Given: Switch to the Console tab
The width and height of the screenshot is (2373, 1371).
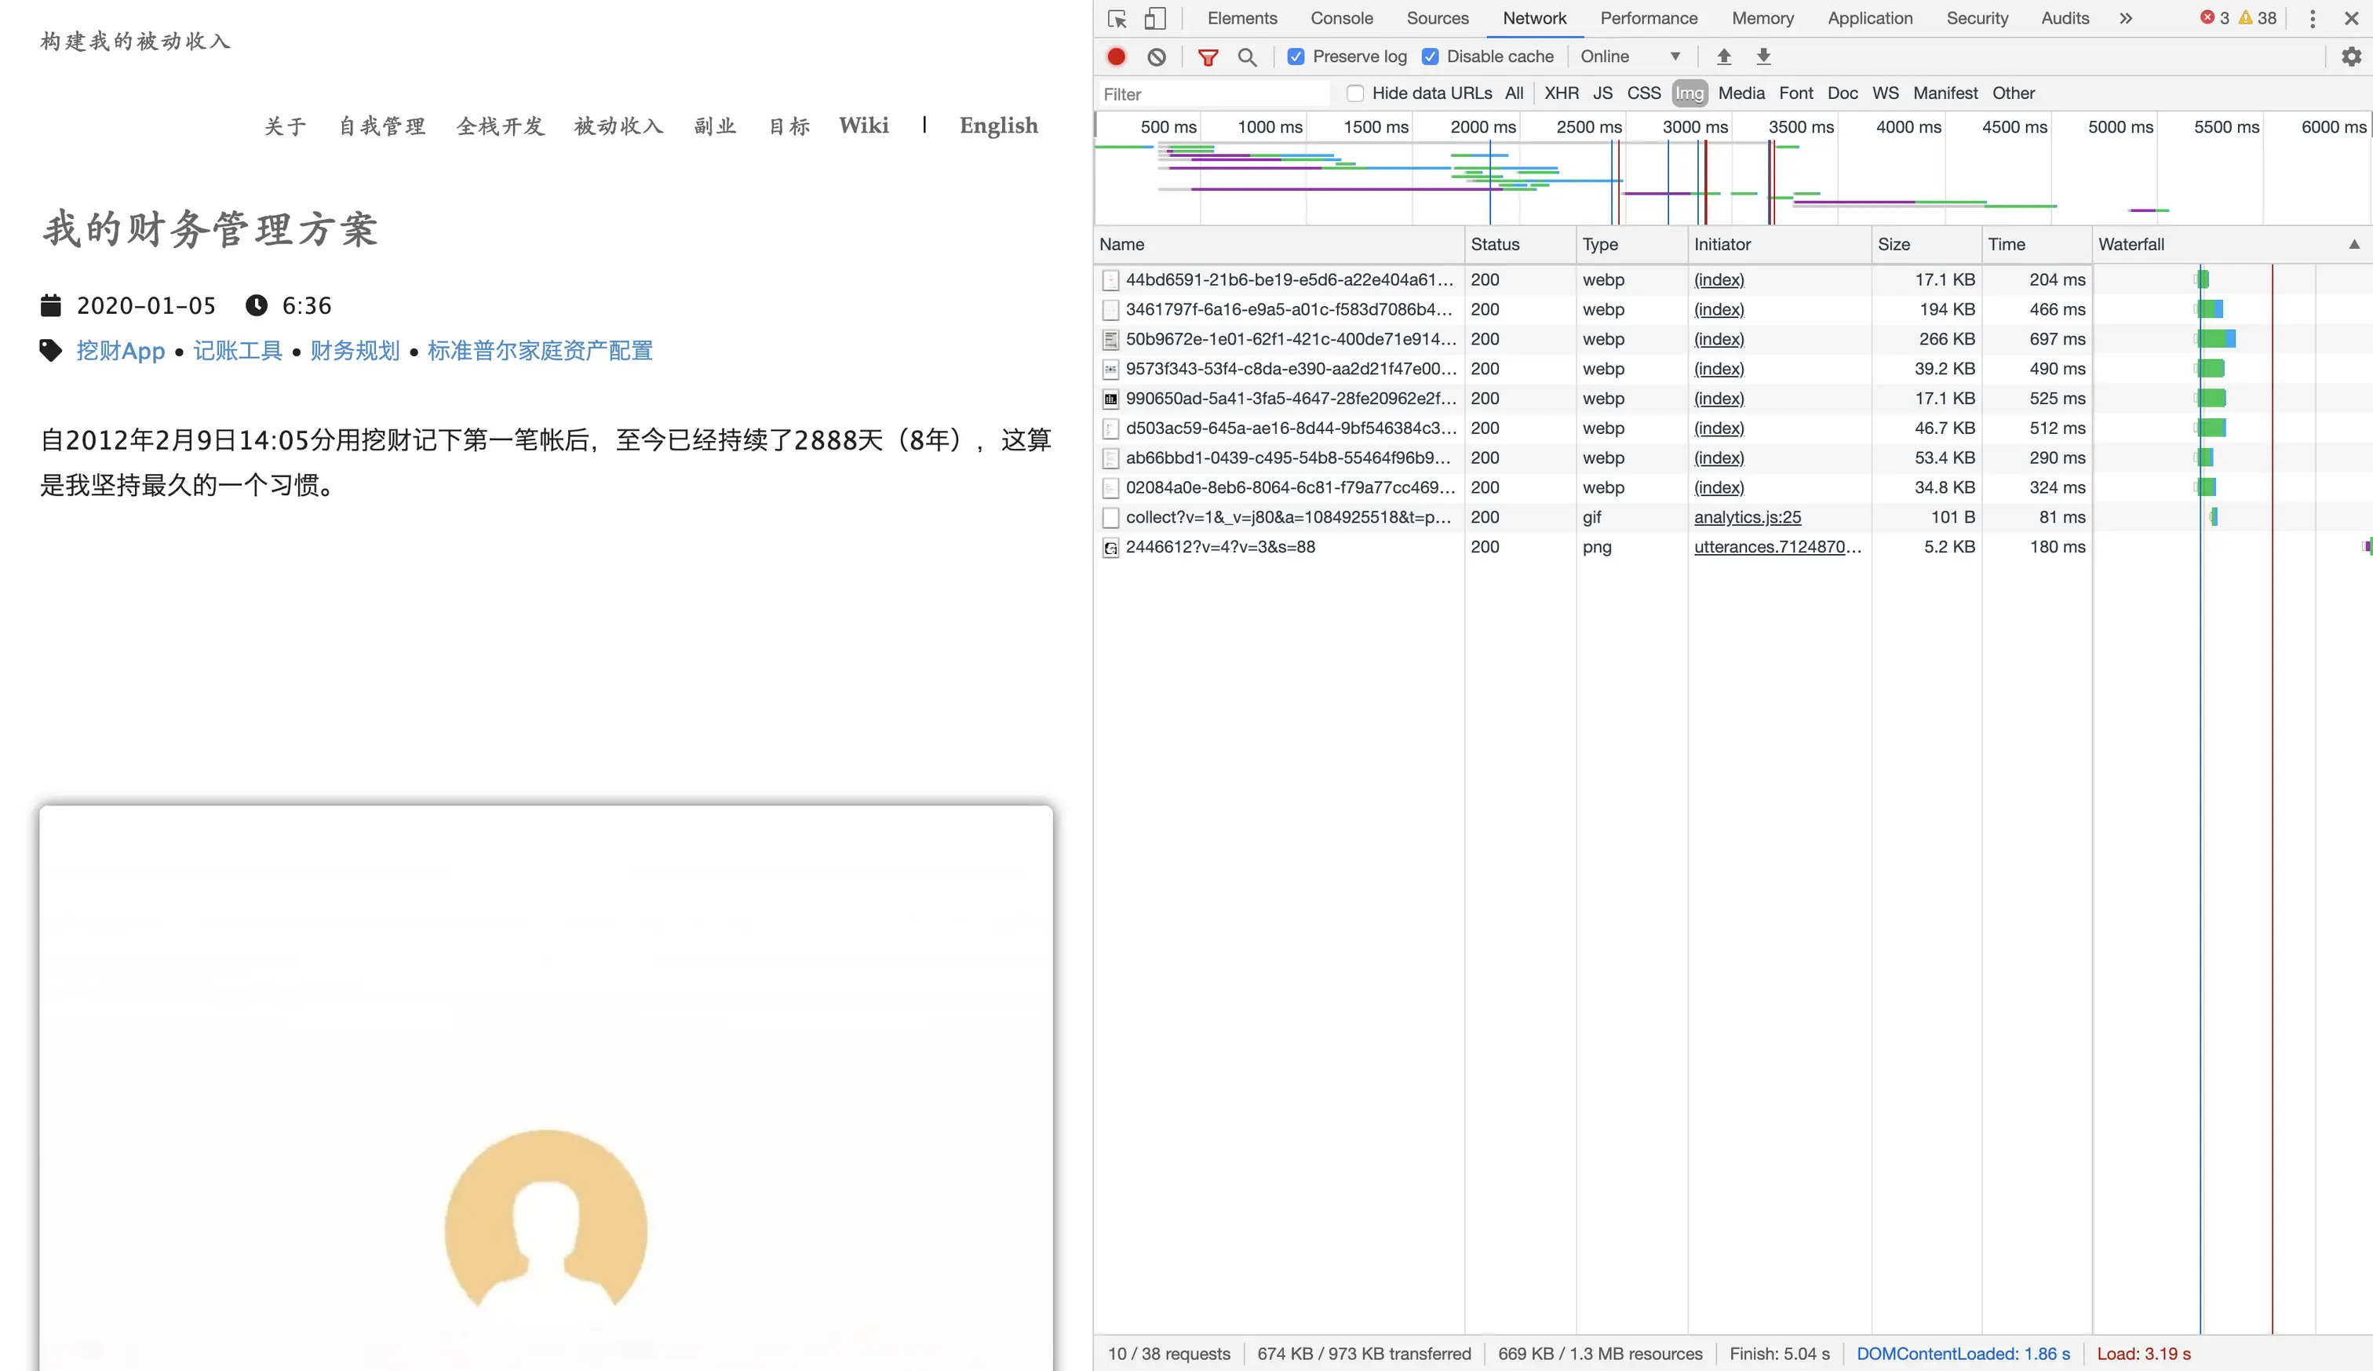Looking at the screenshot, I should point(1341,18).
